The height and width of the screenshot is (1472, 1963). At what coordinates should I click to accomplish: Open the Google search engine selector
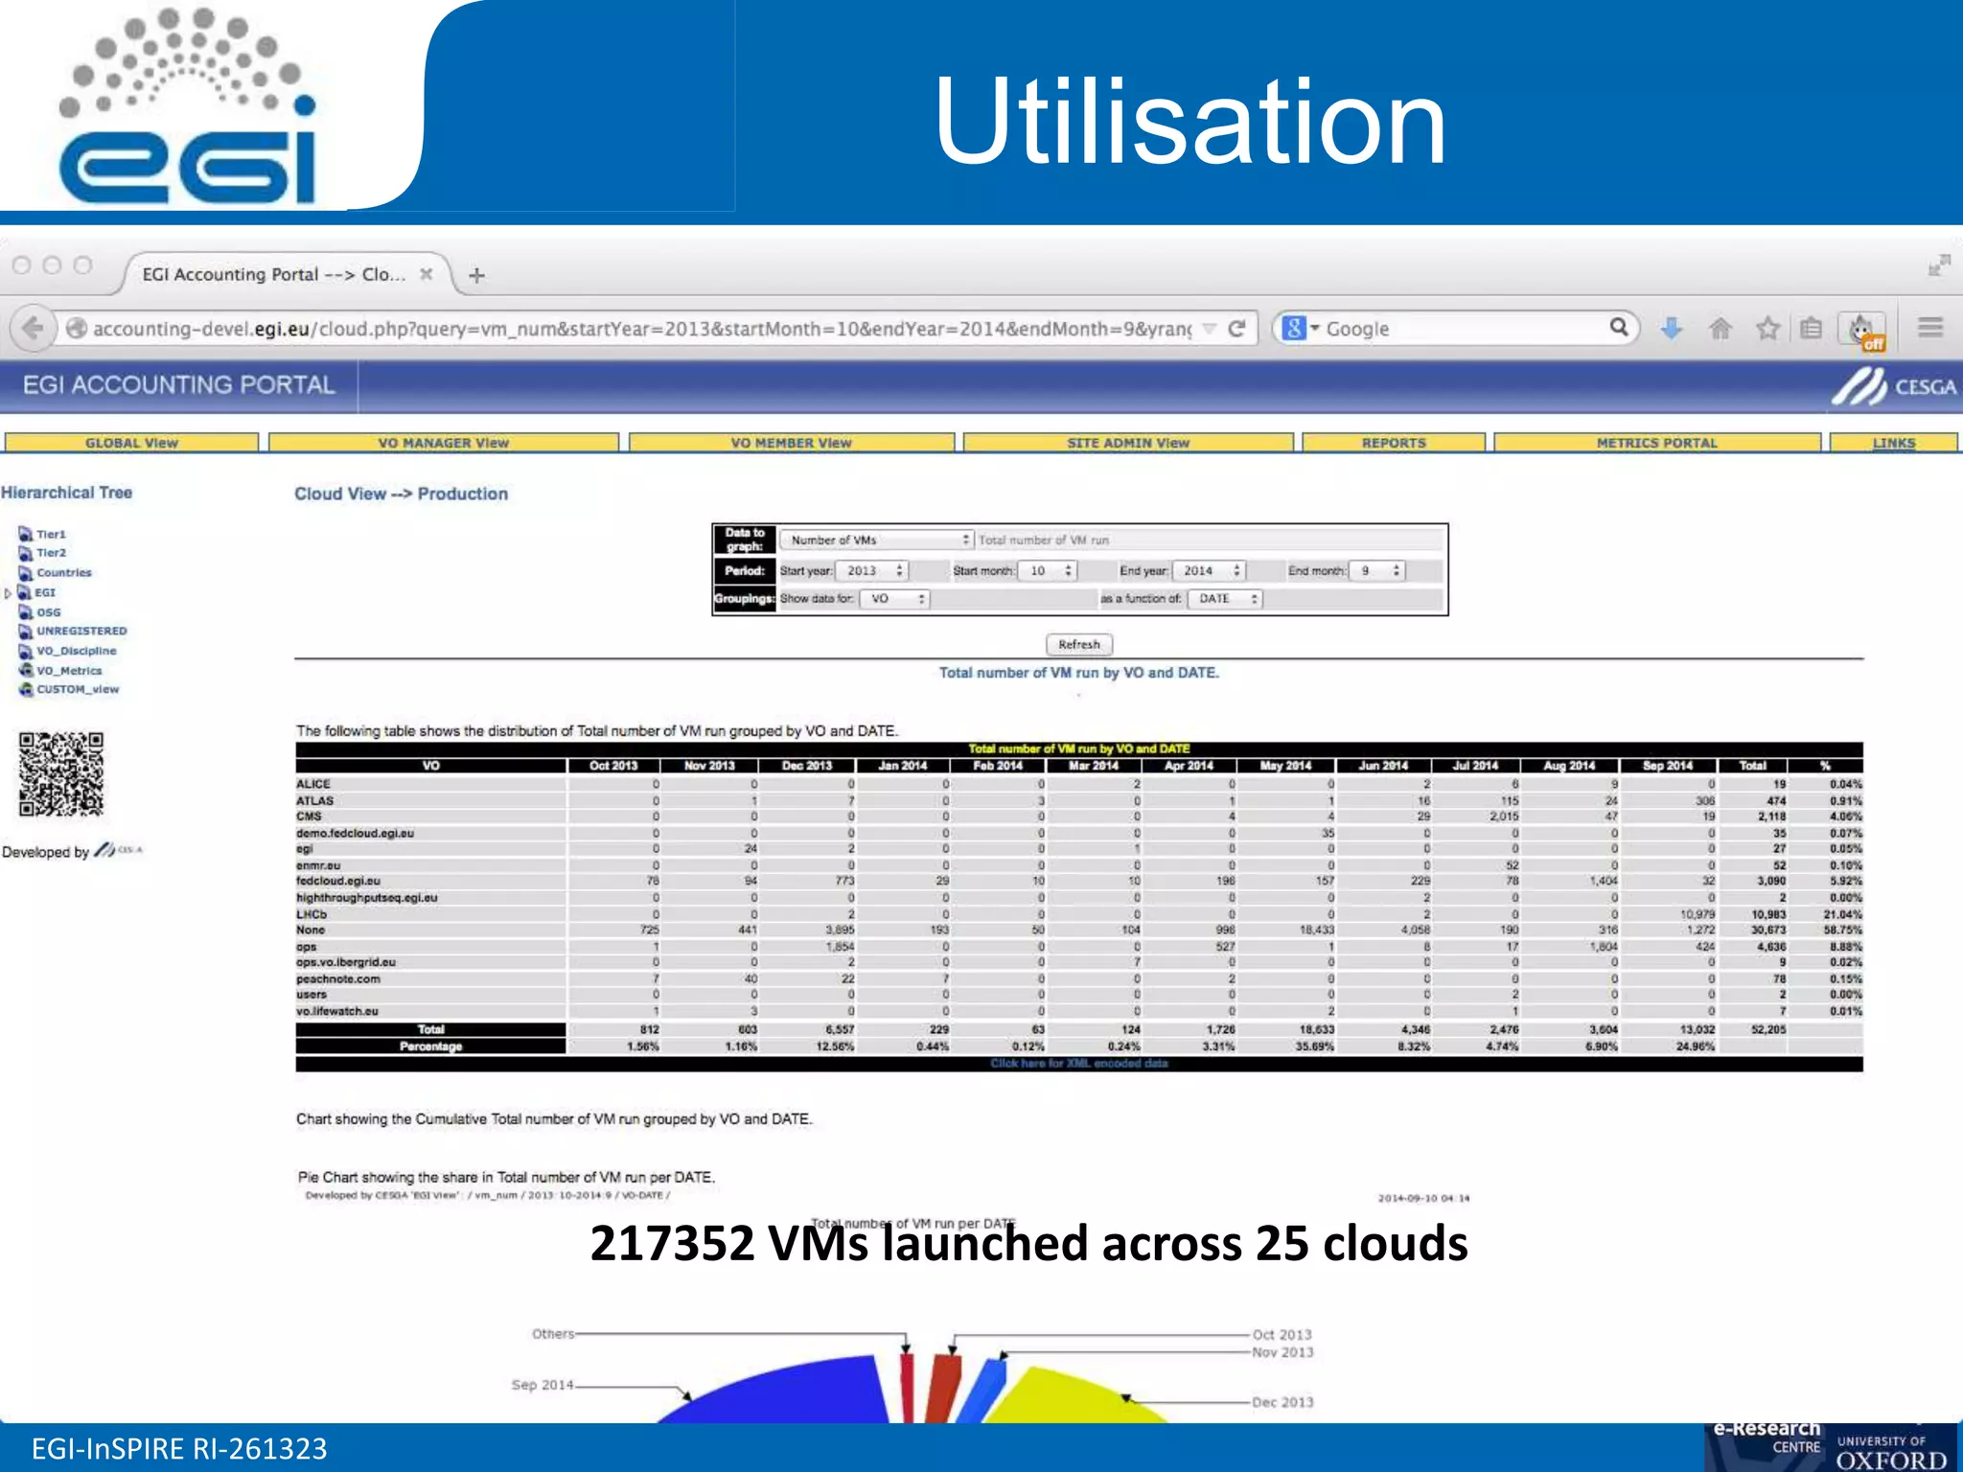pyautogui.click(x=1301, y=329)
